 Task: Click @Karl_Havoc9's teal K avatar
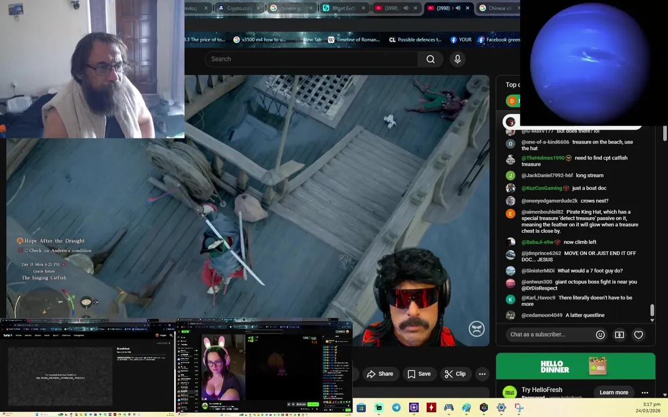point(511,300)
